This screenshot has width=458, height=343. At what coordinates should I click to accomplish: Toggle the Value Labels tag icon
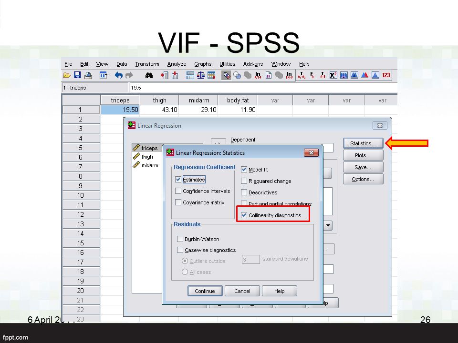226,76
